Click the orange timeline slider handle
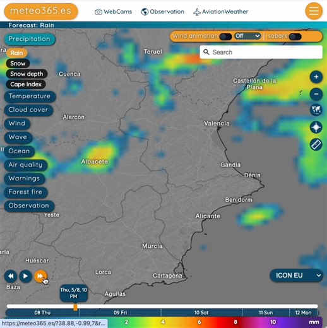This screenshot has height=328, width=327. (x=75, y=307)
